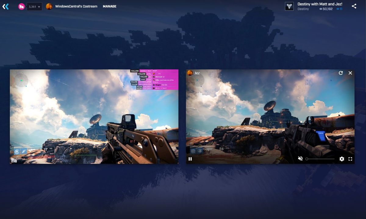The image size is (366, 219).
Task: Click the pink sparks icon beside 3,361
Action: tap(21, 6)
